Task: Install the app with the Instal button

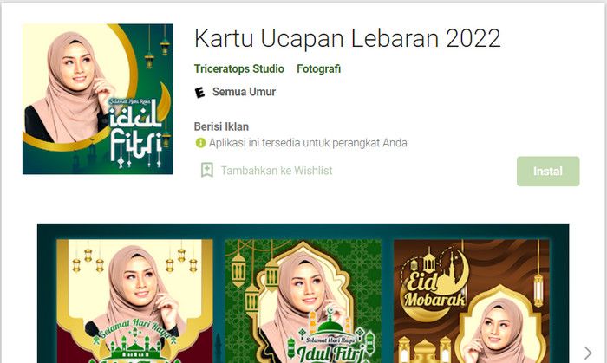Action: (x=548, y=171)
